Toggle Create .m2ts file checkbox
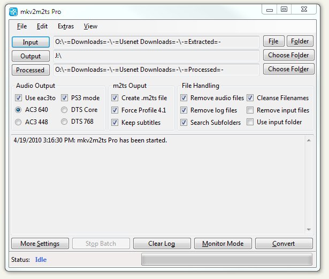This screenshot has width=329, height=279. (x=115, y=98)
